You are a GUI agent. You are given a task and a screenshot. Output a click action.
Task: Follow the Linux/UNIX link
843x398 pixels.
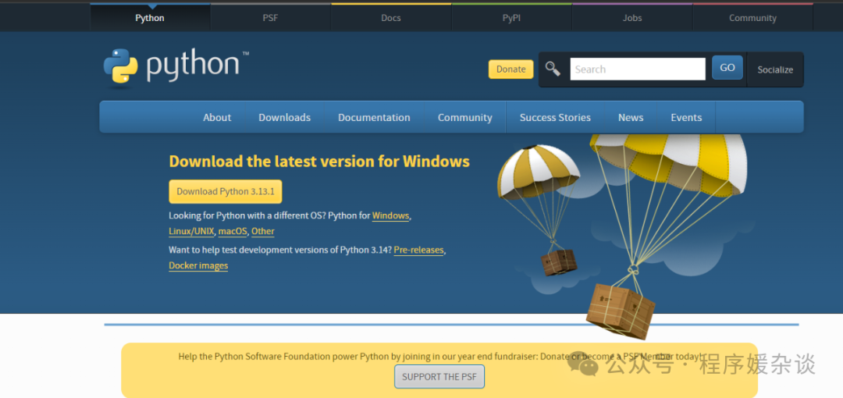pos(191,232)
